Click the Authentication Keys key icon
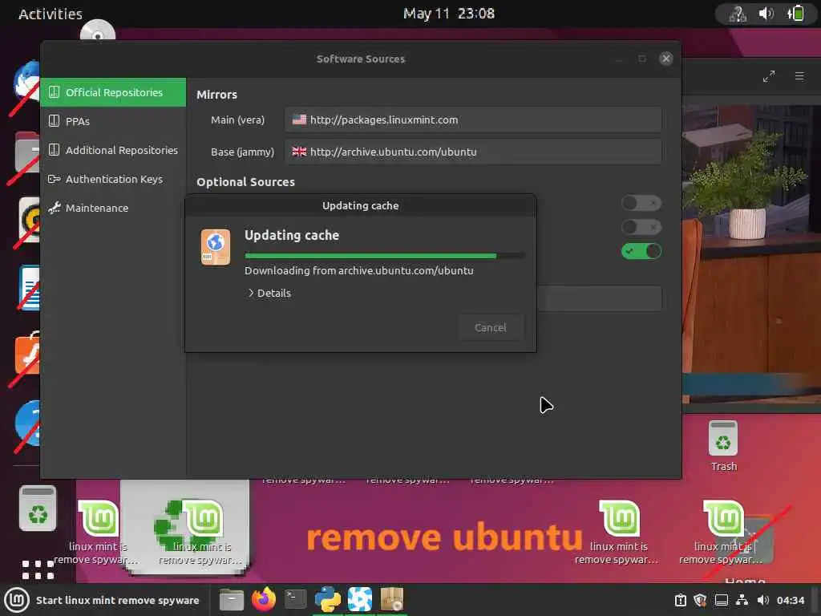This screenshot has height=616, width=821. pyautogui.click(x=54, y=179)
